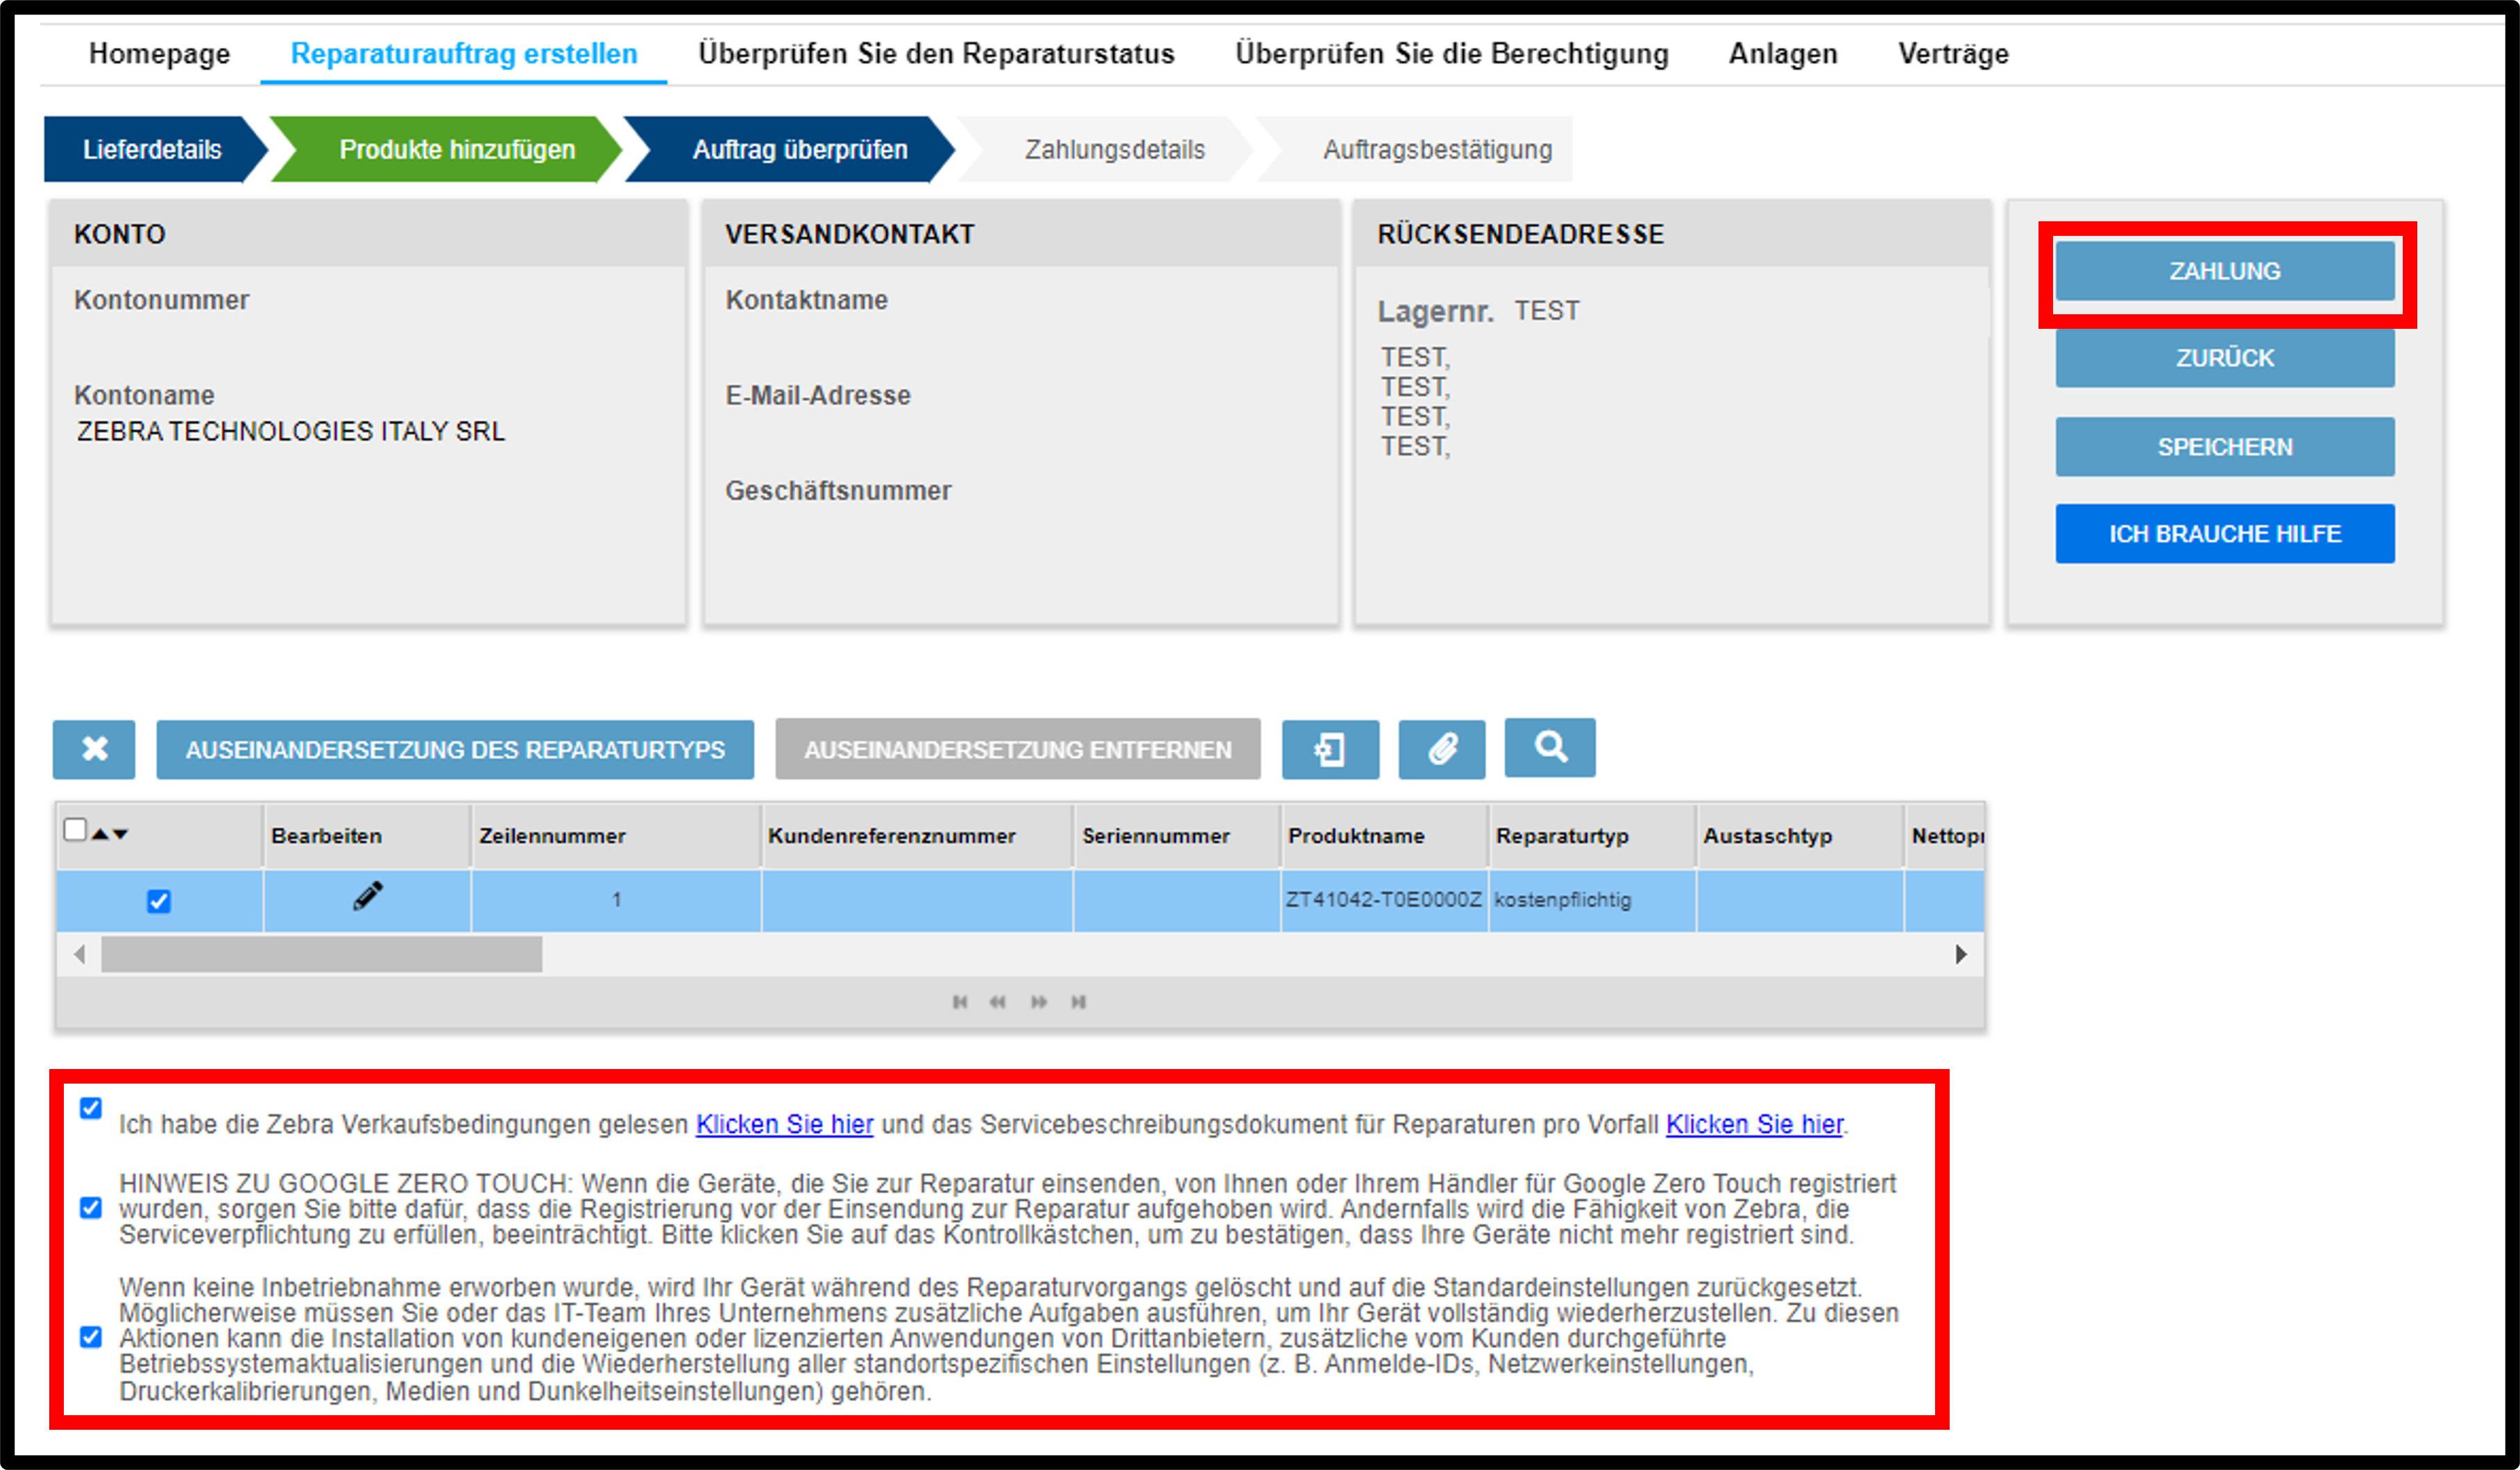Screen dimensions: 2520x1470
Task: Go to first page of the table
Action: point(960,1002)
